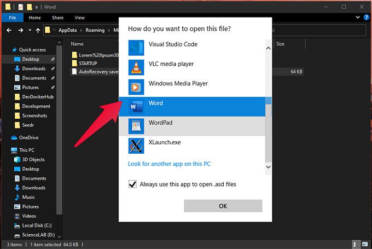Open the Home ribbon tab

(34, 18)
